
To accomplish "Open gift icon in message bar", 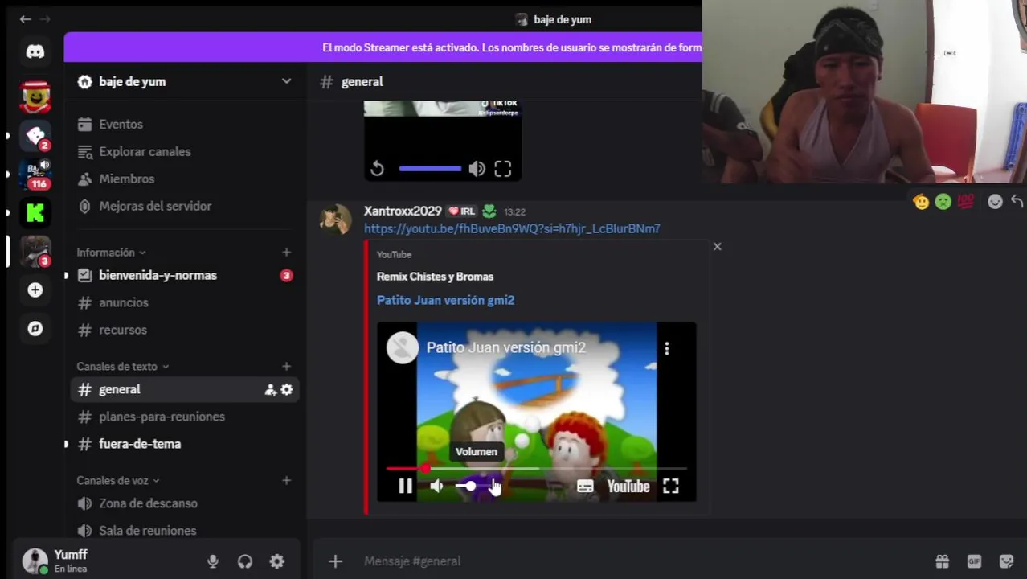I will point(942,561).
